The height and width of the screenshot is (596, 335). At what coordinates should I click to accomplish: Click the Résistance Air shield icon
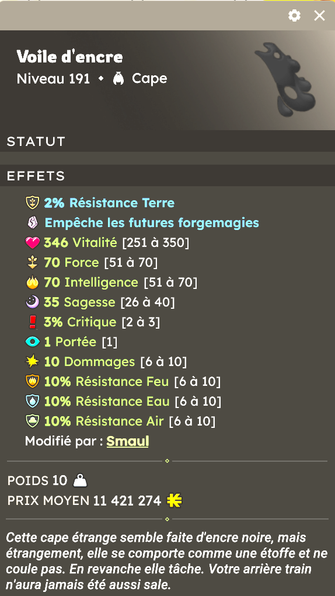coord(32,421)
